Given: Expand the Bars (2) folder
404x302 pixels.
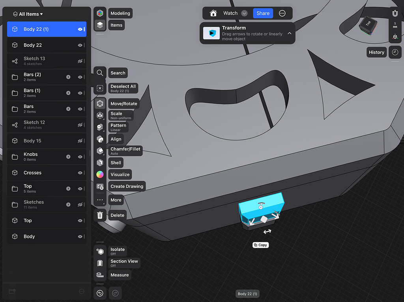Looking at the screenshot, I should click(68, 77).
